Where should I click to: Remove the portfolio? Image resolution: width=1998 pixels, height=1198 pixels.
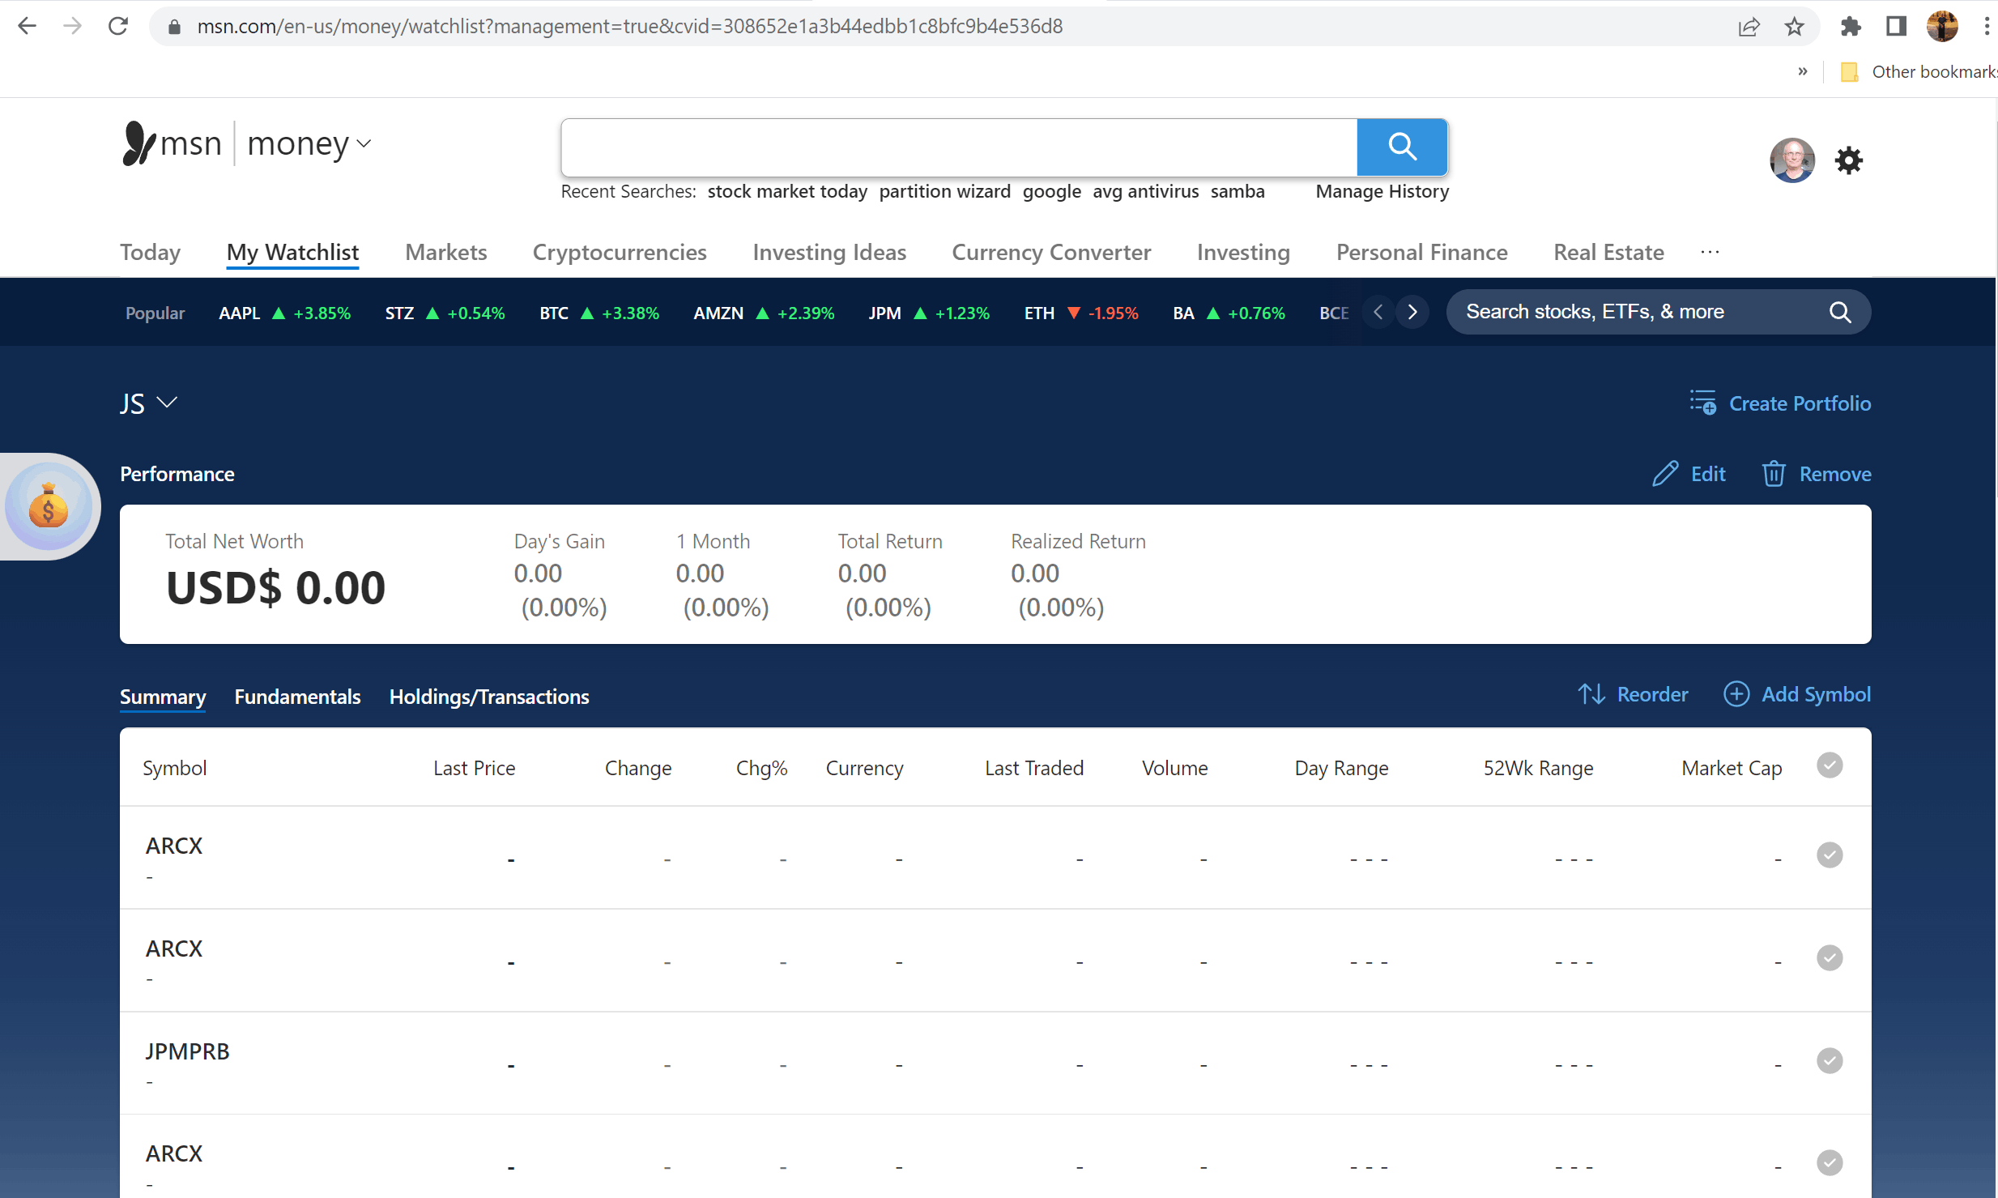click(x=1816, y=474)
